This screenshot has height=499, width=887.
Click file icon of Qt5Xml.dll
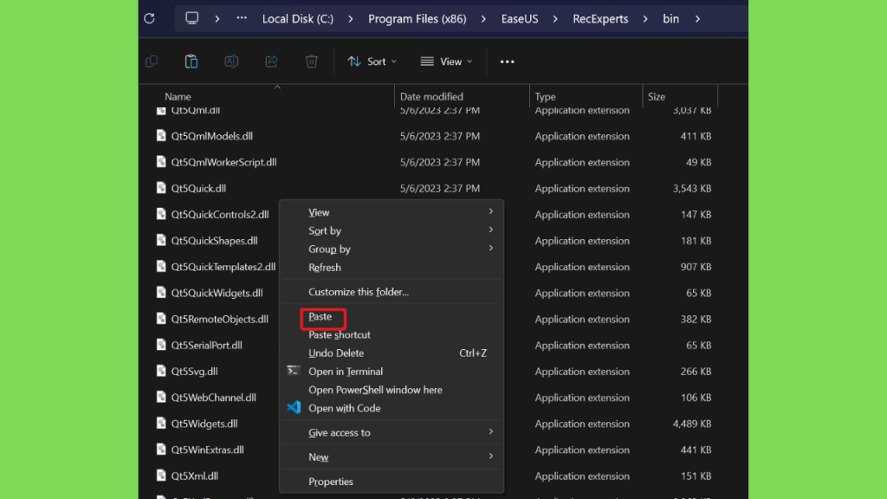click(161, 476)
